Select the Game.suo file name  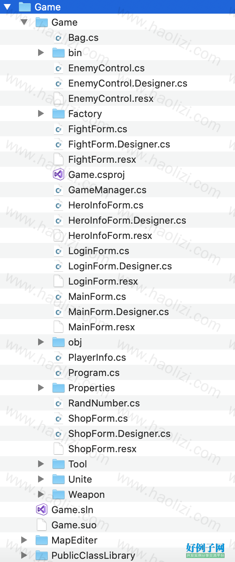(74, 525)
